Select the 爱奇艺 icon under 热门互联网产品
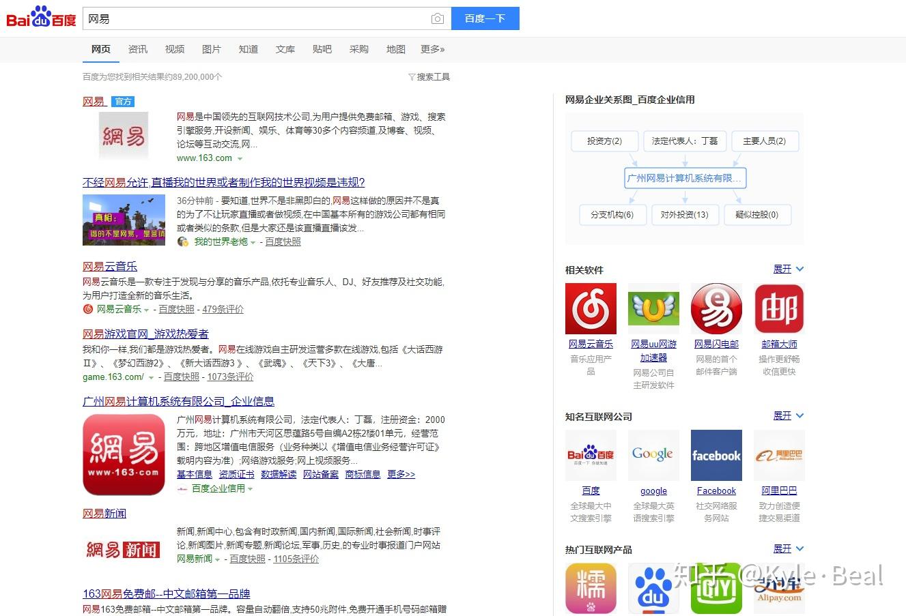The height and width of the screenshot is (616, 906). pyautogui.click(x=716, y=587)
